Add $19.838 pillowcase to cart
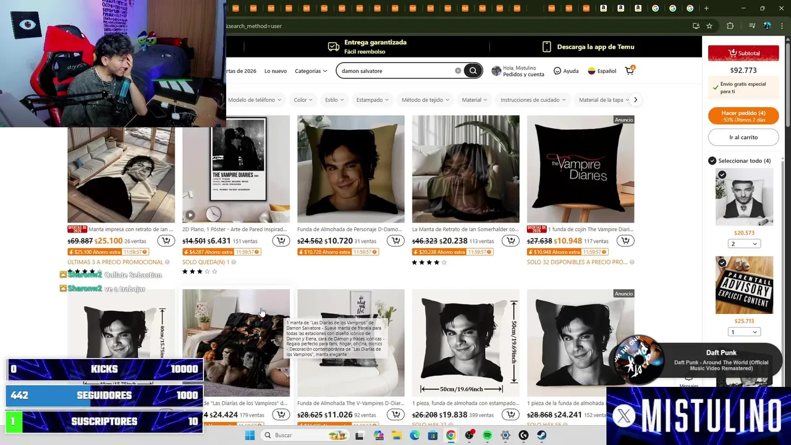The height and width of the screenshot is (445, 791). (510, 415)
